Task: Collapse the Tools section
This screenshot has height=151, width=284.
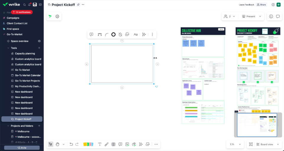Action: click(x=8, y=48)
